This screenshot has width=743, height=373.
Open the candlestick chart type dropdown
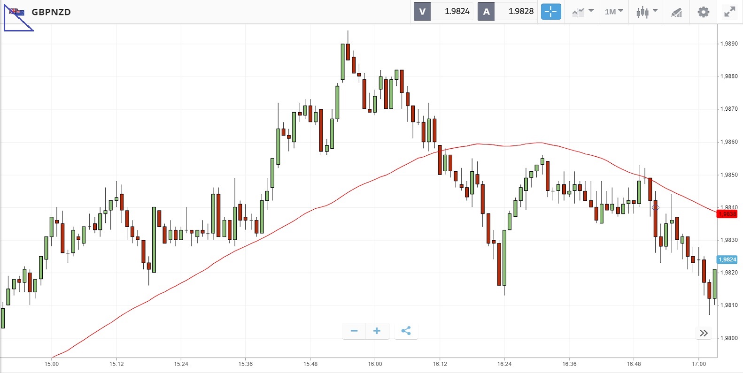647,12
